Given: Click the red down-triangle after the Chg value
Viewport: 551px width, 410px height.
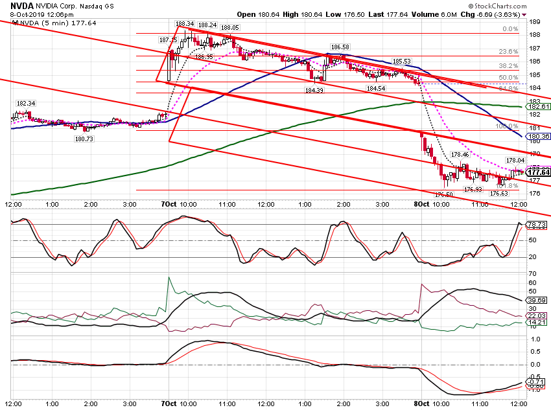Looking at the screenshot, I should (x=524, y=15).
